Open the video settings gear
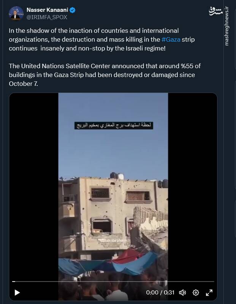This screenshot has width=236, height=304. [196, 292]
